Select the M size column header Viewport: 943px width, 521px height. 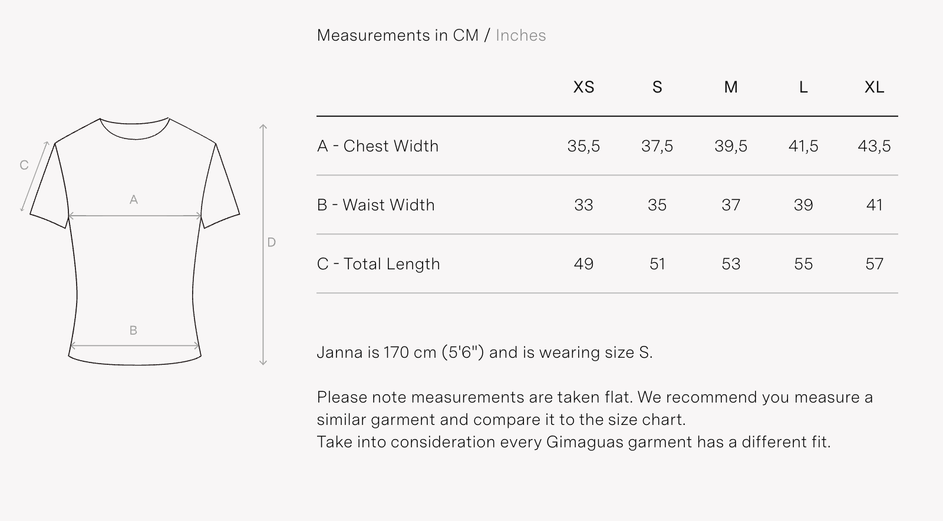(x=731, y=87)
